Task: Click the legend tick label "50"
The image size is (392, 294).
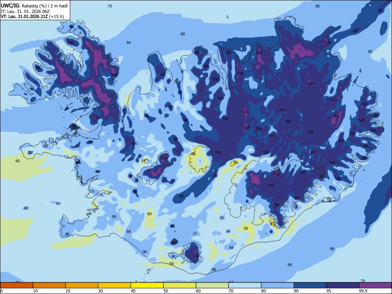Action: pyautogui.click(x=166, y=291)
